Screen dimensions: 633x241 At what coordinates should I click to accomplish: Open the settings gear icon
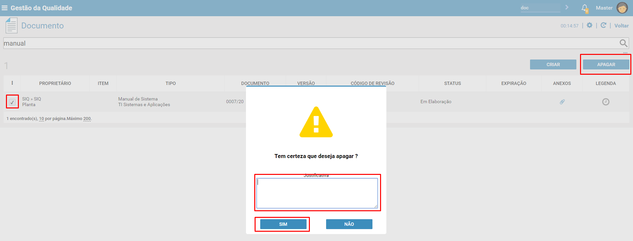click(589, 25)
